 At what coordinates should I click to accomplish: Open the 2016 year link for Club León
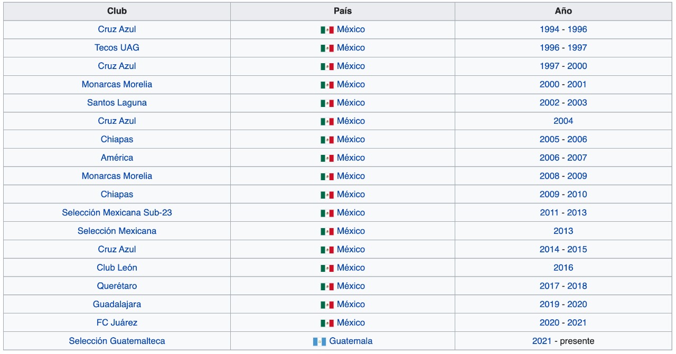point(563,268)
